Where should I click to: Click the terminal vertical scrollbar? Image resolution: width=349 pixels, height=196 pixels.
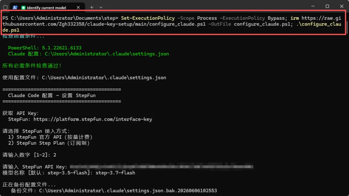pos(347,27)
